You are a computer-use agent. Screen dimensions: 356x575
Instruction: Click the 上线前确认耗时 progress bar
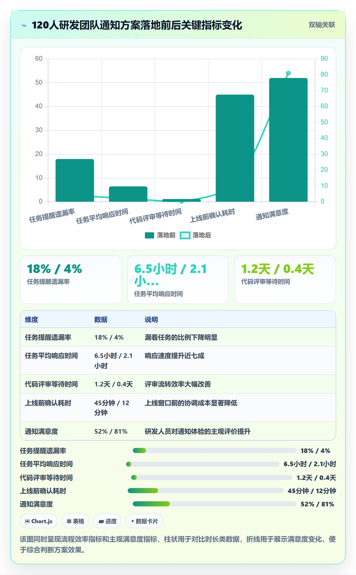(205, 491)
